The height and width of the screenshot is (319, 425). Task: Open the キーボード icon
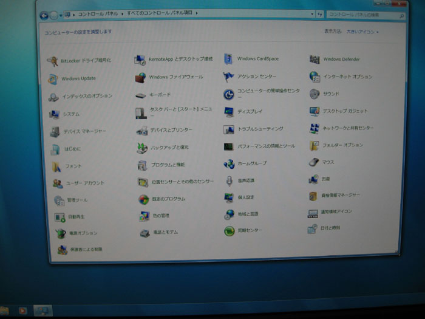point(141,95)
